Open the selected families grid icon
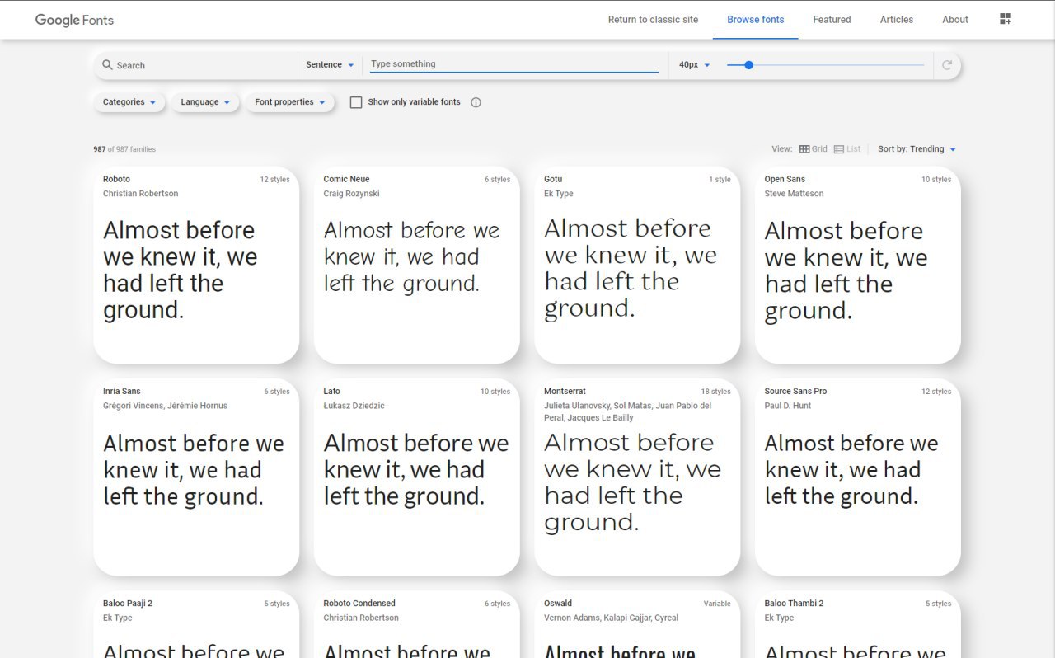 1006,19
